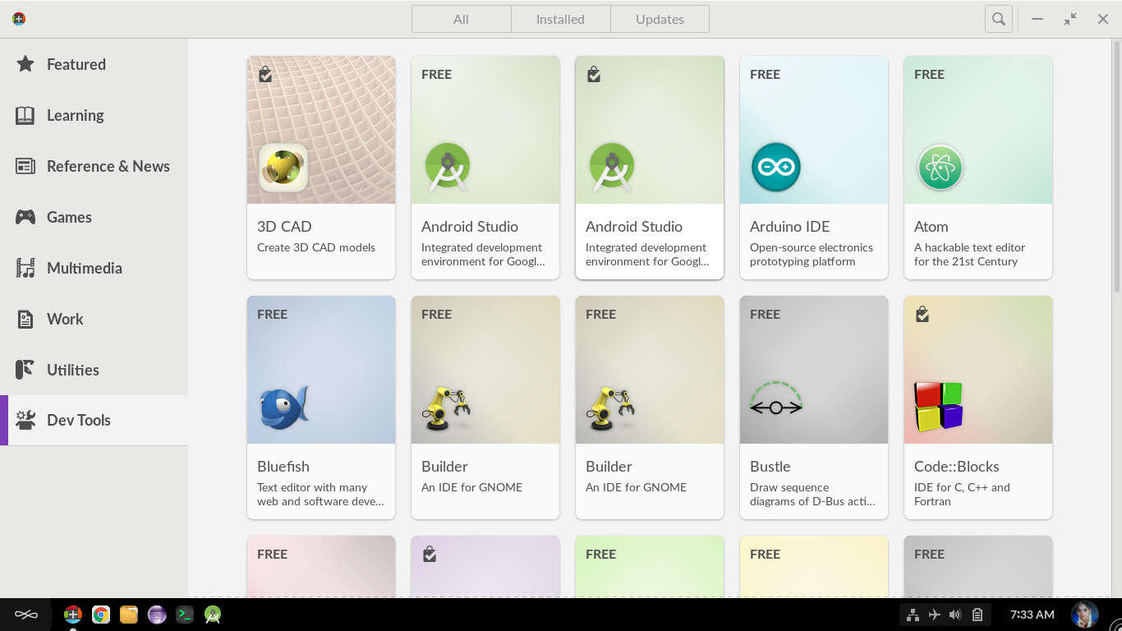Click the Code::Blocks colored cubes icon
This screenshot has height=631, width=1122.
(x=939, y=406)
